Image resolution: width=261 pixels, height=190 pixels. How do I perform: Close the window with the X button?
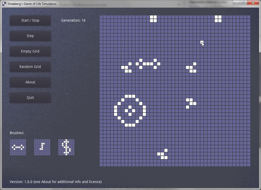253,3
